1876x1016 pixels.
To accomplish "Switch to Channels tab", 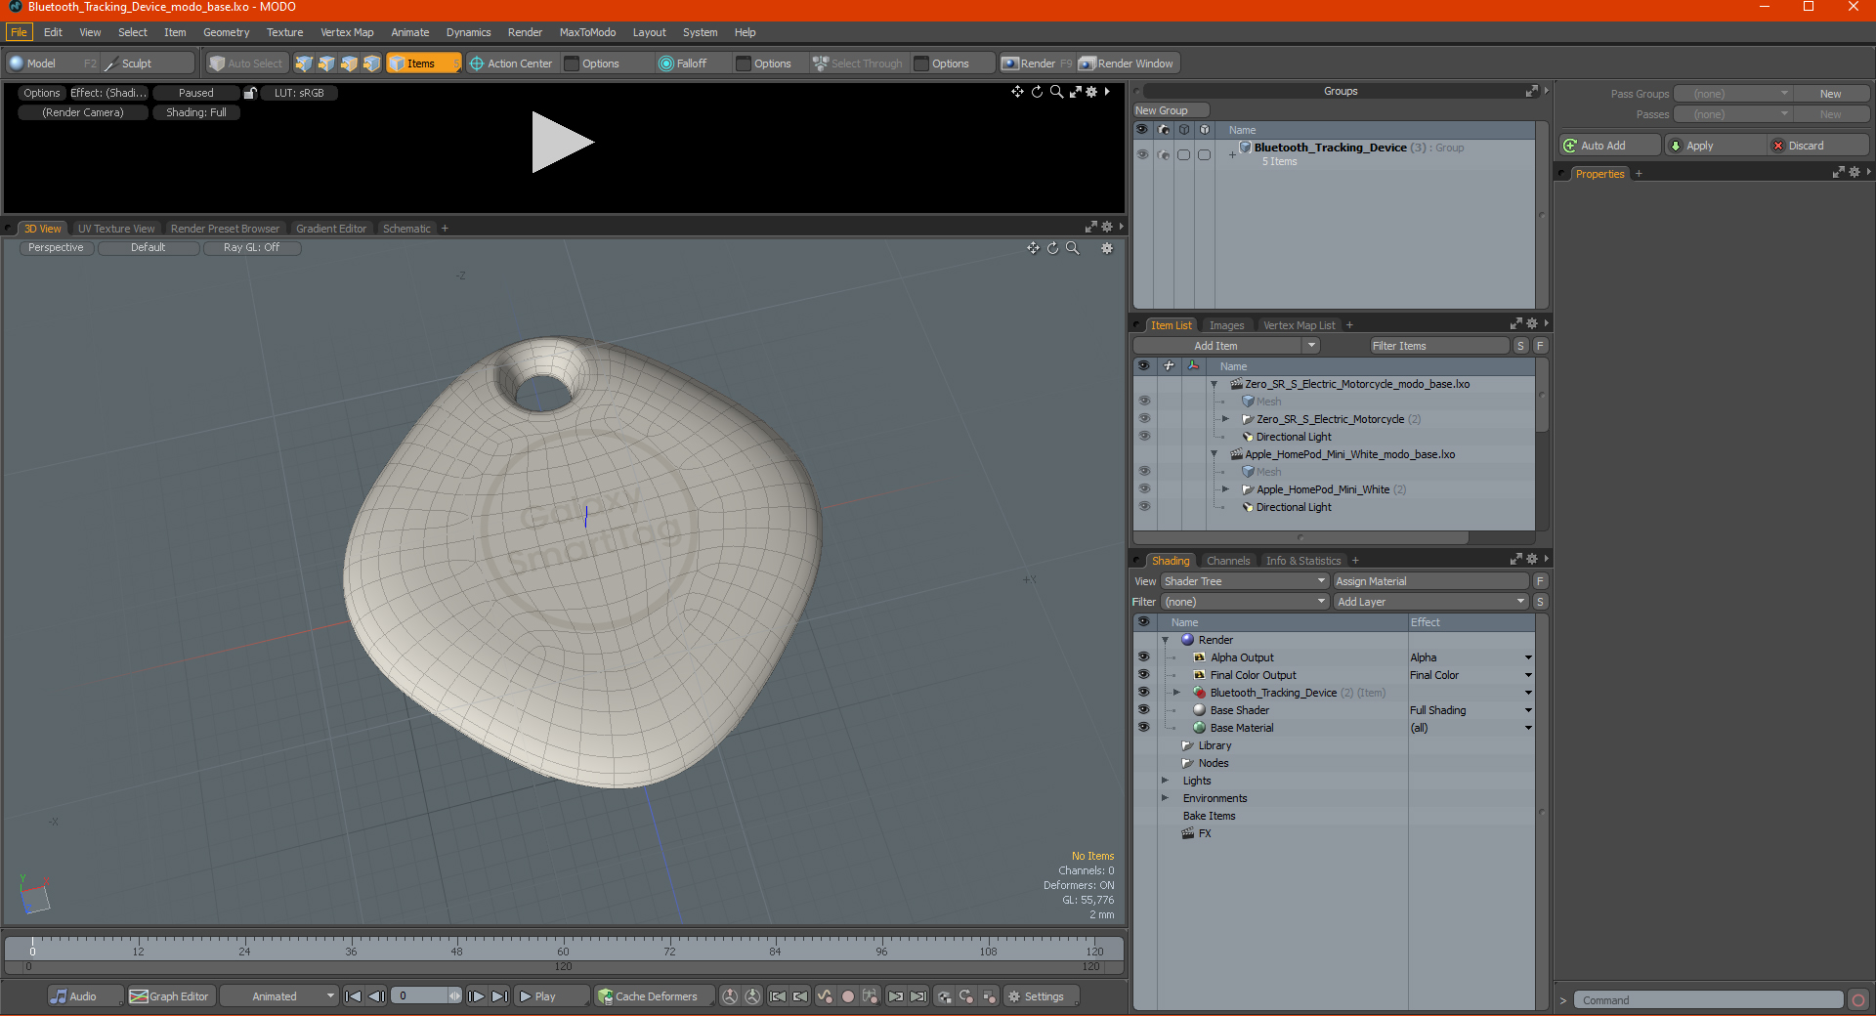I will click(x=1228, y=561).
